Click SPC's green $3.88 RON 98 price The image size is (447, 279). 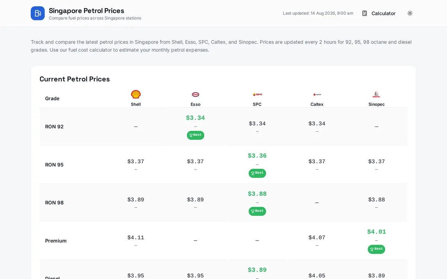(x=257, y=194)
